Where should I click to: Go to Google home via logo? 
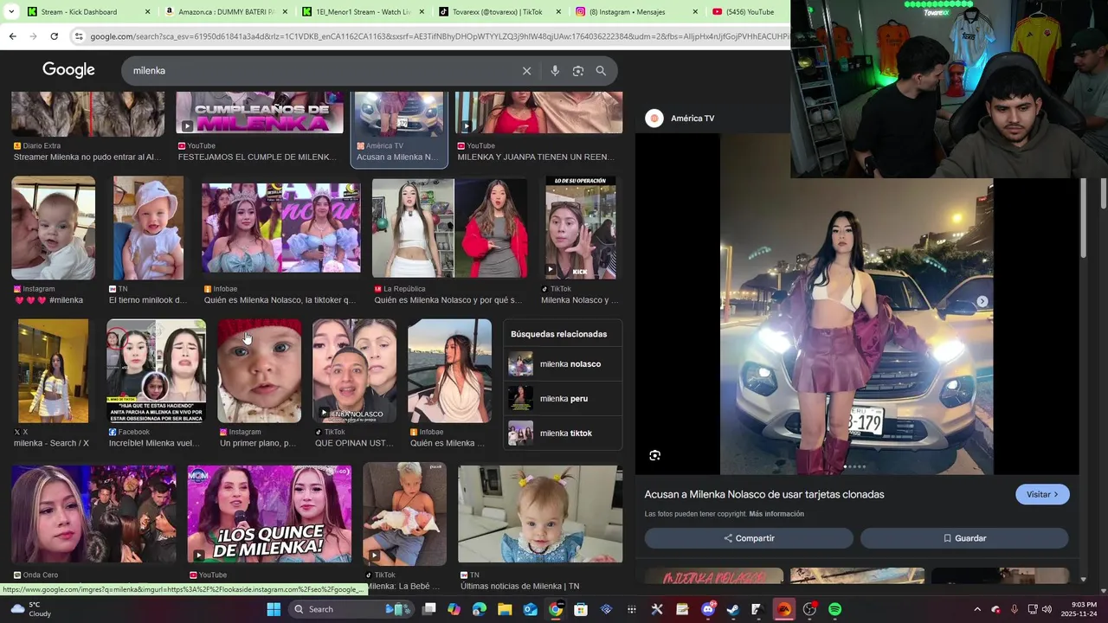[68, 70]
